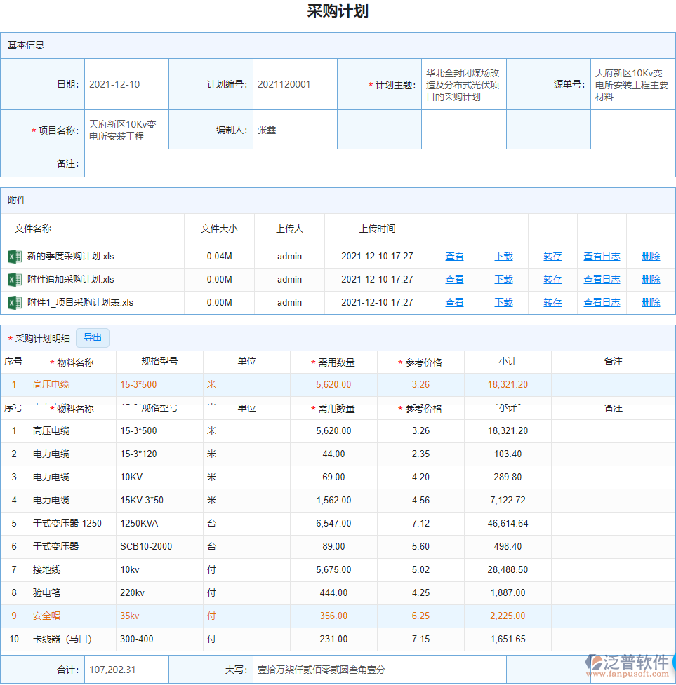Click 删除 to remove 新的季度采购计划.xls
676x685 pixels.
click(651, 256)
